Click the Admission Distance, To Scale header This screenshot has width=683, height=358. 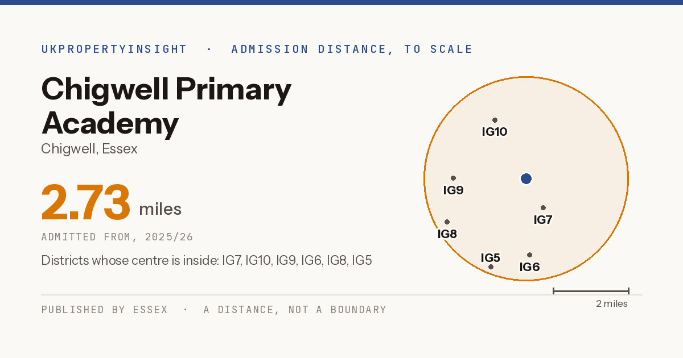tap(352, 49)
